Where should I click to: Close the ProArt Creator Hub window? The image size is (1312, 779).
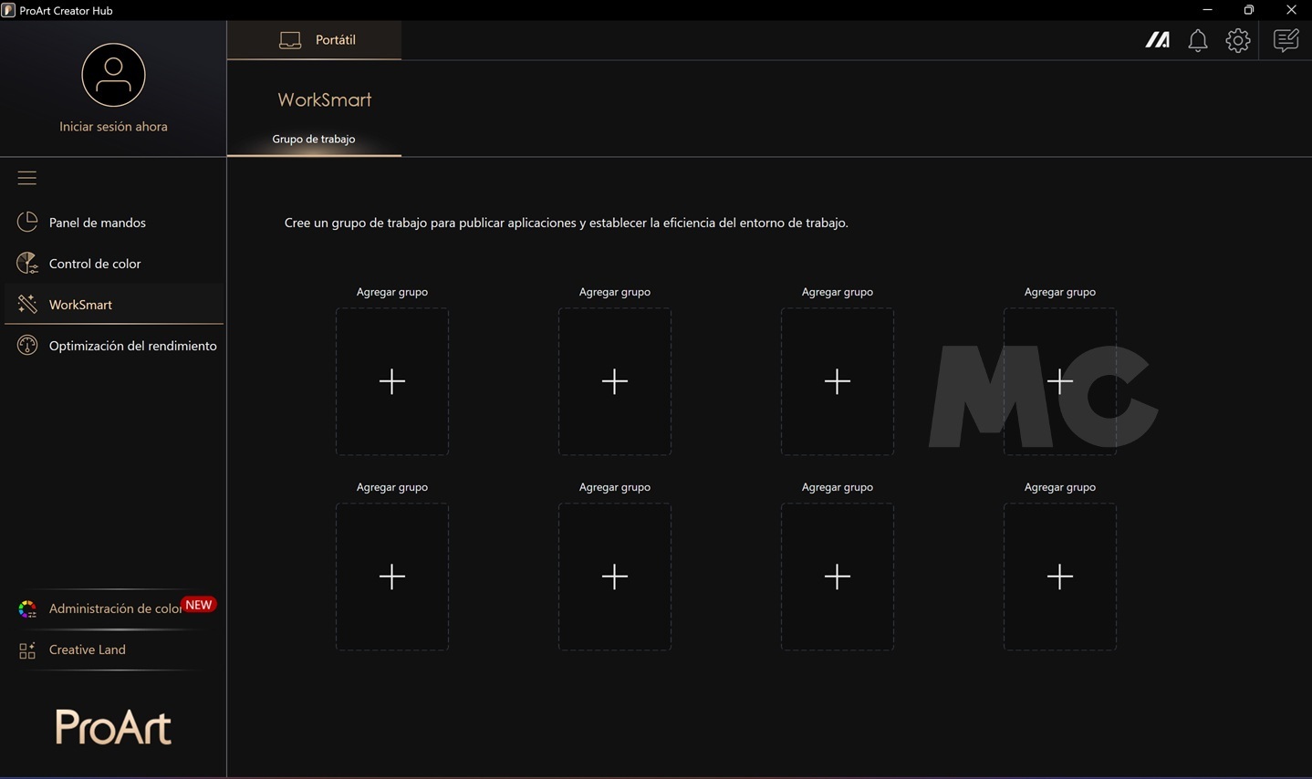(1291, 10)
